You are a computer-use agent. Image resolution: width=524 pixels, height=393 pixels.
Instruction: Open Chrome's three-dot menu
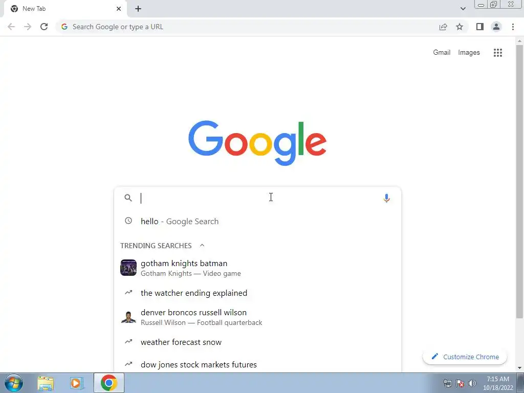click(x=513, y=27)
